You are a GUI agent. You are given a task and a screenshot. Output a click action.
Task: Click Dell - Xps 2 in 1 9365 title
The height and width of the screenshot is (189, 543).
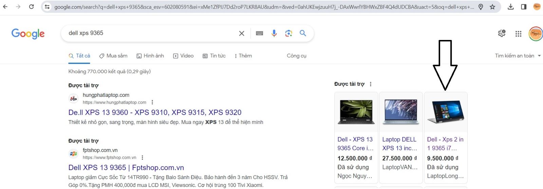pos(445,144)
